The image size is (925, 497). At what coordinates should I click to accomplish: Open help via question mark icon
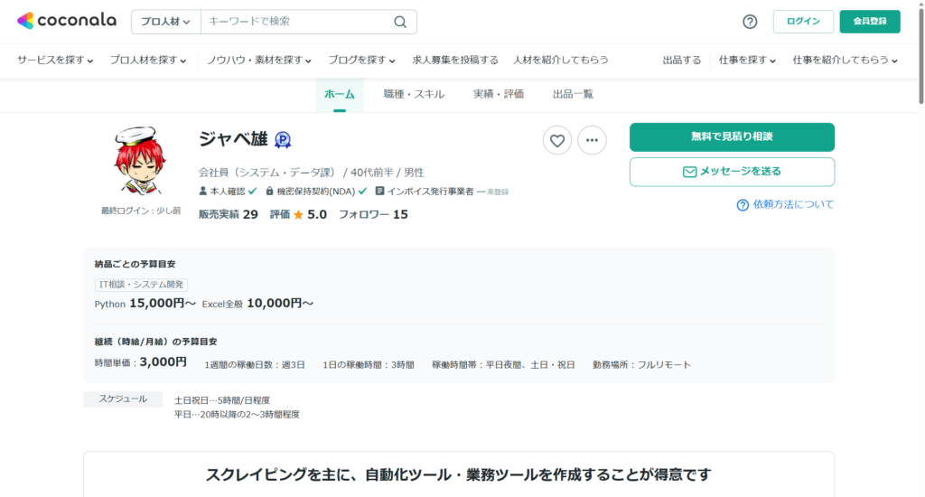tap(750, 22)
